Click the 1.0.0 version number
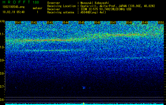The height and width of the screenshot is (105, 166). (36, 2)
